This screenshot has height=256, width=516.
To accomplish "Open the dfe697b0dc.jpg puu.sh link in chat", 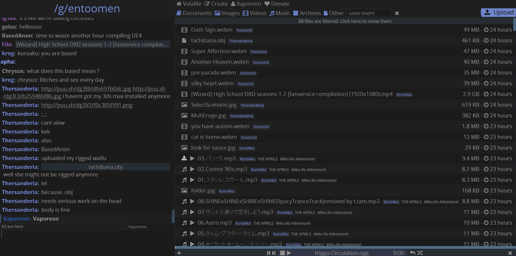I will coord(86,89).
